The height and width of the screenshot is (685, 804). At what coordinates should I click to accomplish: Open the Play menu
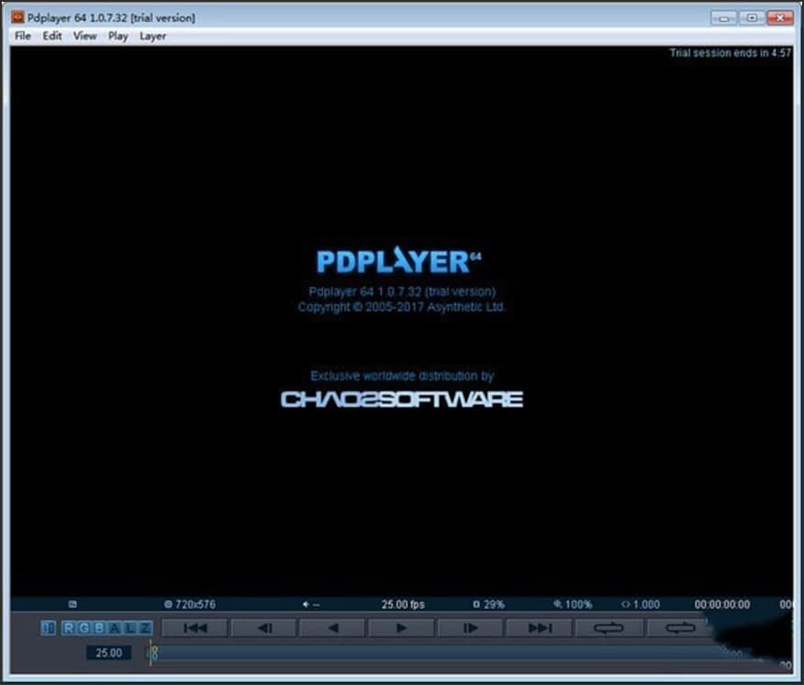tap(117, 36)
